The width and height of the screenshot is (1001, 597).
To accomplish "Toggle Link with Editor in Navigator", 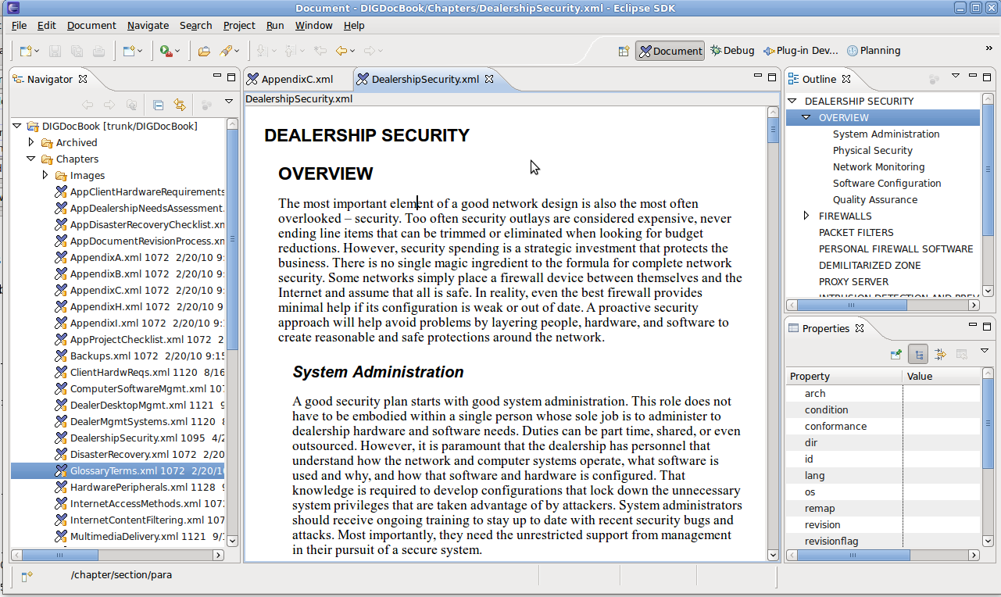I will pyautogui.click(x=179, y=103).
